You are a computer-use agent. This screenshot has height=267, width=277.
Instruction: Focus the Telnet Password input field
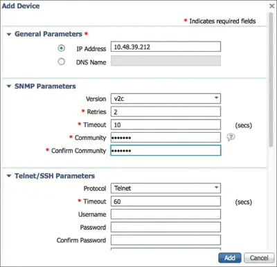166,227
